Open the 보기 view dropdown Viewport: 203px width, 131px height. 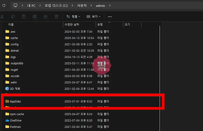93,17
